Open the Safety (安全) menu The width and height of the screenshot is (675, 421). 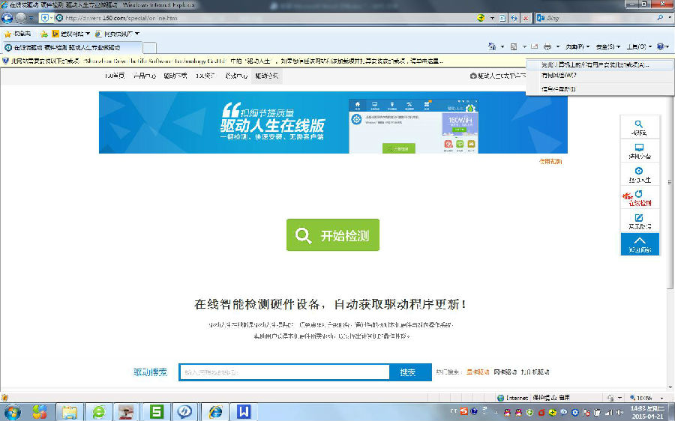click(x=608, y=46)
